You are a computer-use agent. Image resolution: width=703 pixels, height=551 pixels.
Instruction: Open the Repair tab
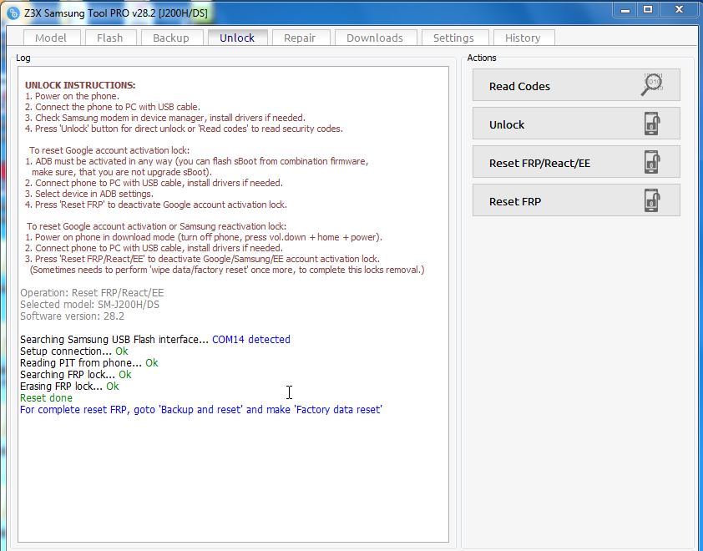pos(300,38)
